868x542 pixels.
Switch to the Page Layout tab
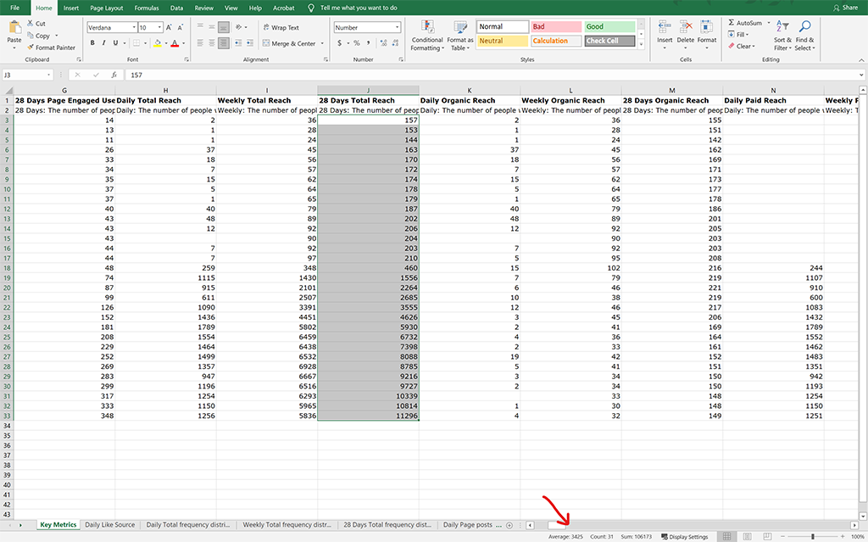coord(106,8)
